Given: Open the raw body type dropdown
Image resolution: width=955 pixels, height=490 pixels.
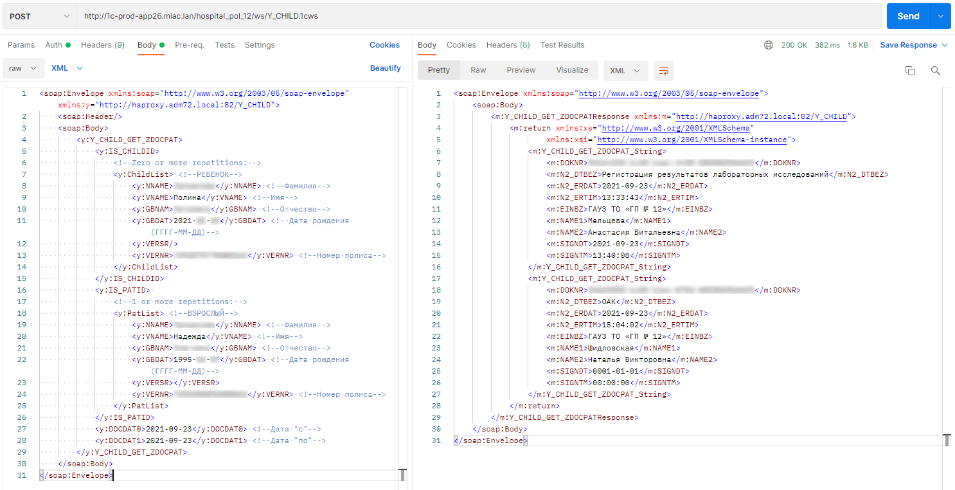Looking at the screenshot, I should (23, 68).
